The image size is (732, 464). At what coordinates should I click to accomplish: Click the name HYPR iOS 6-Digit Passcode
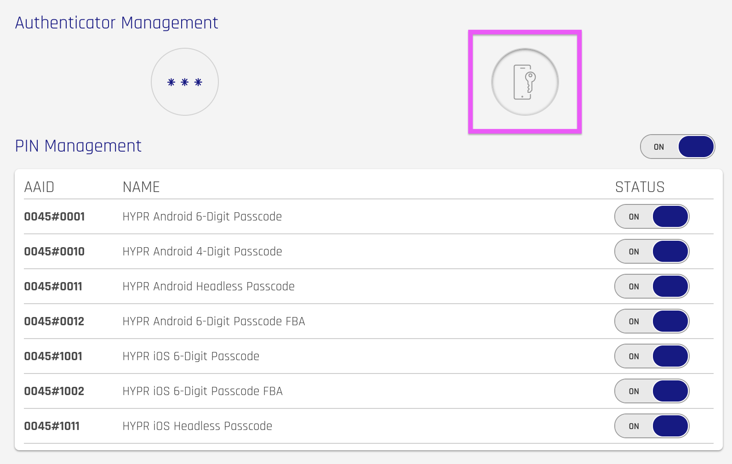[191, 356]
